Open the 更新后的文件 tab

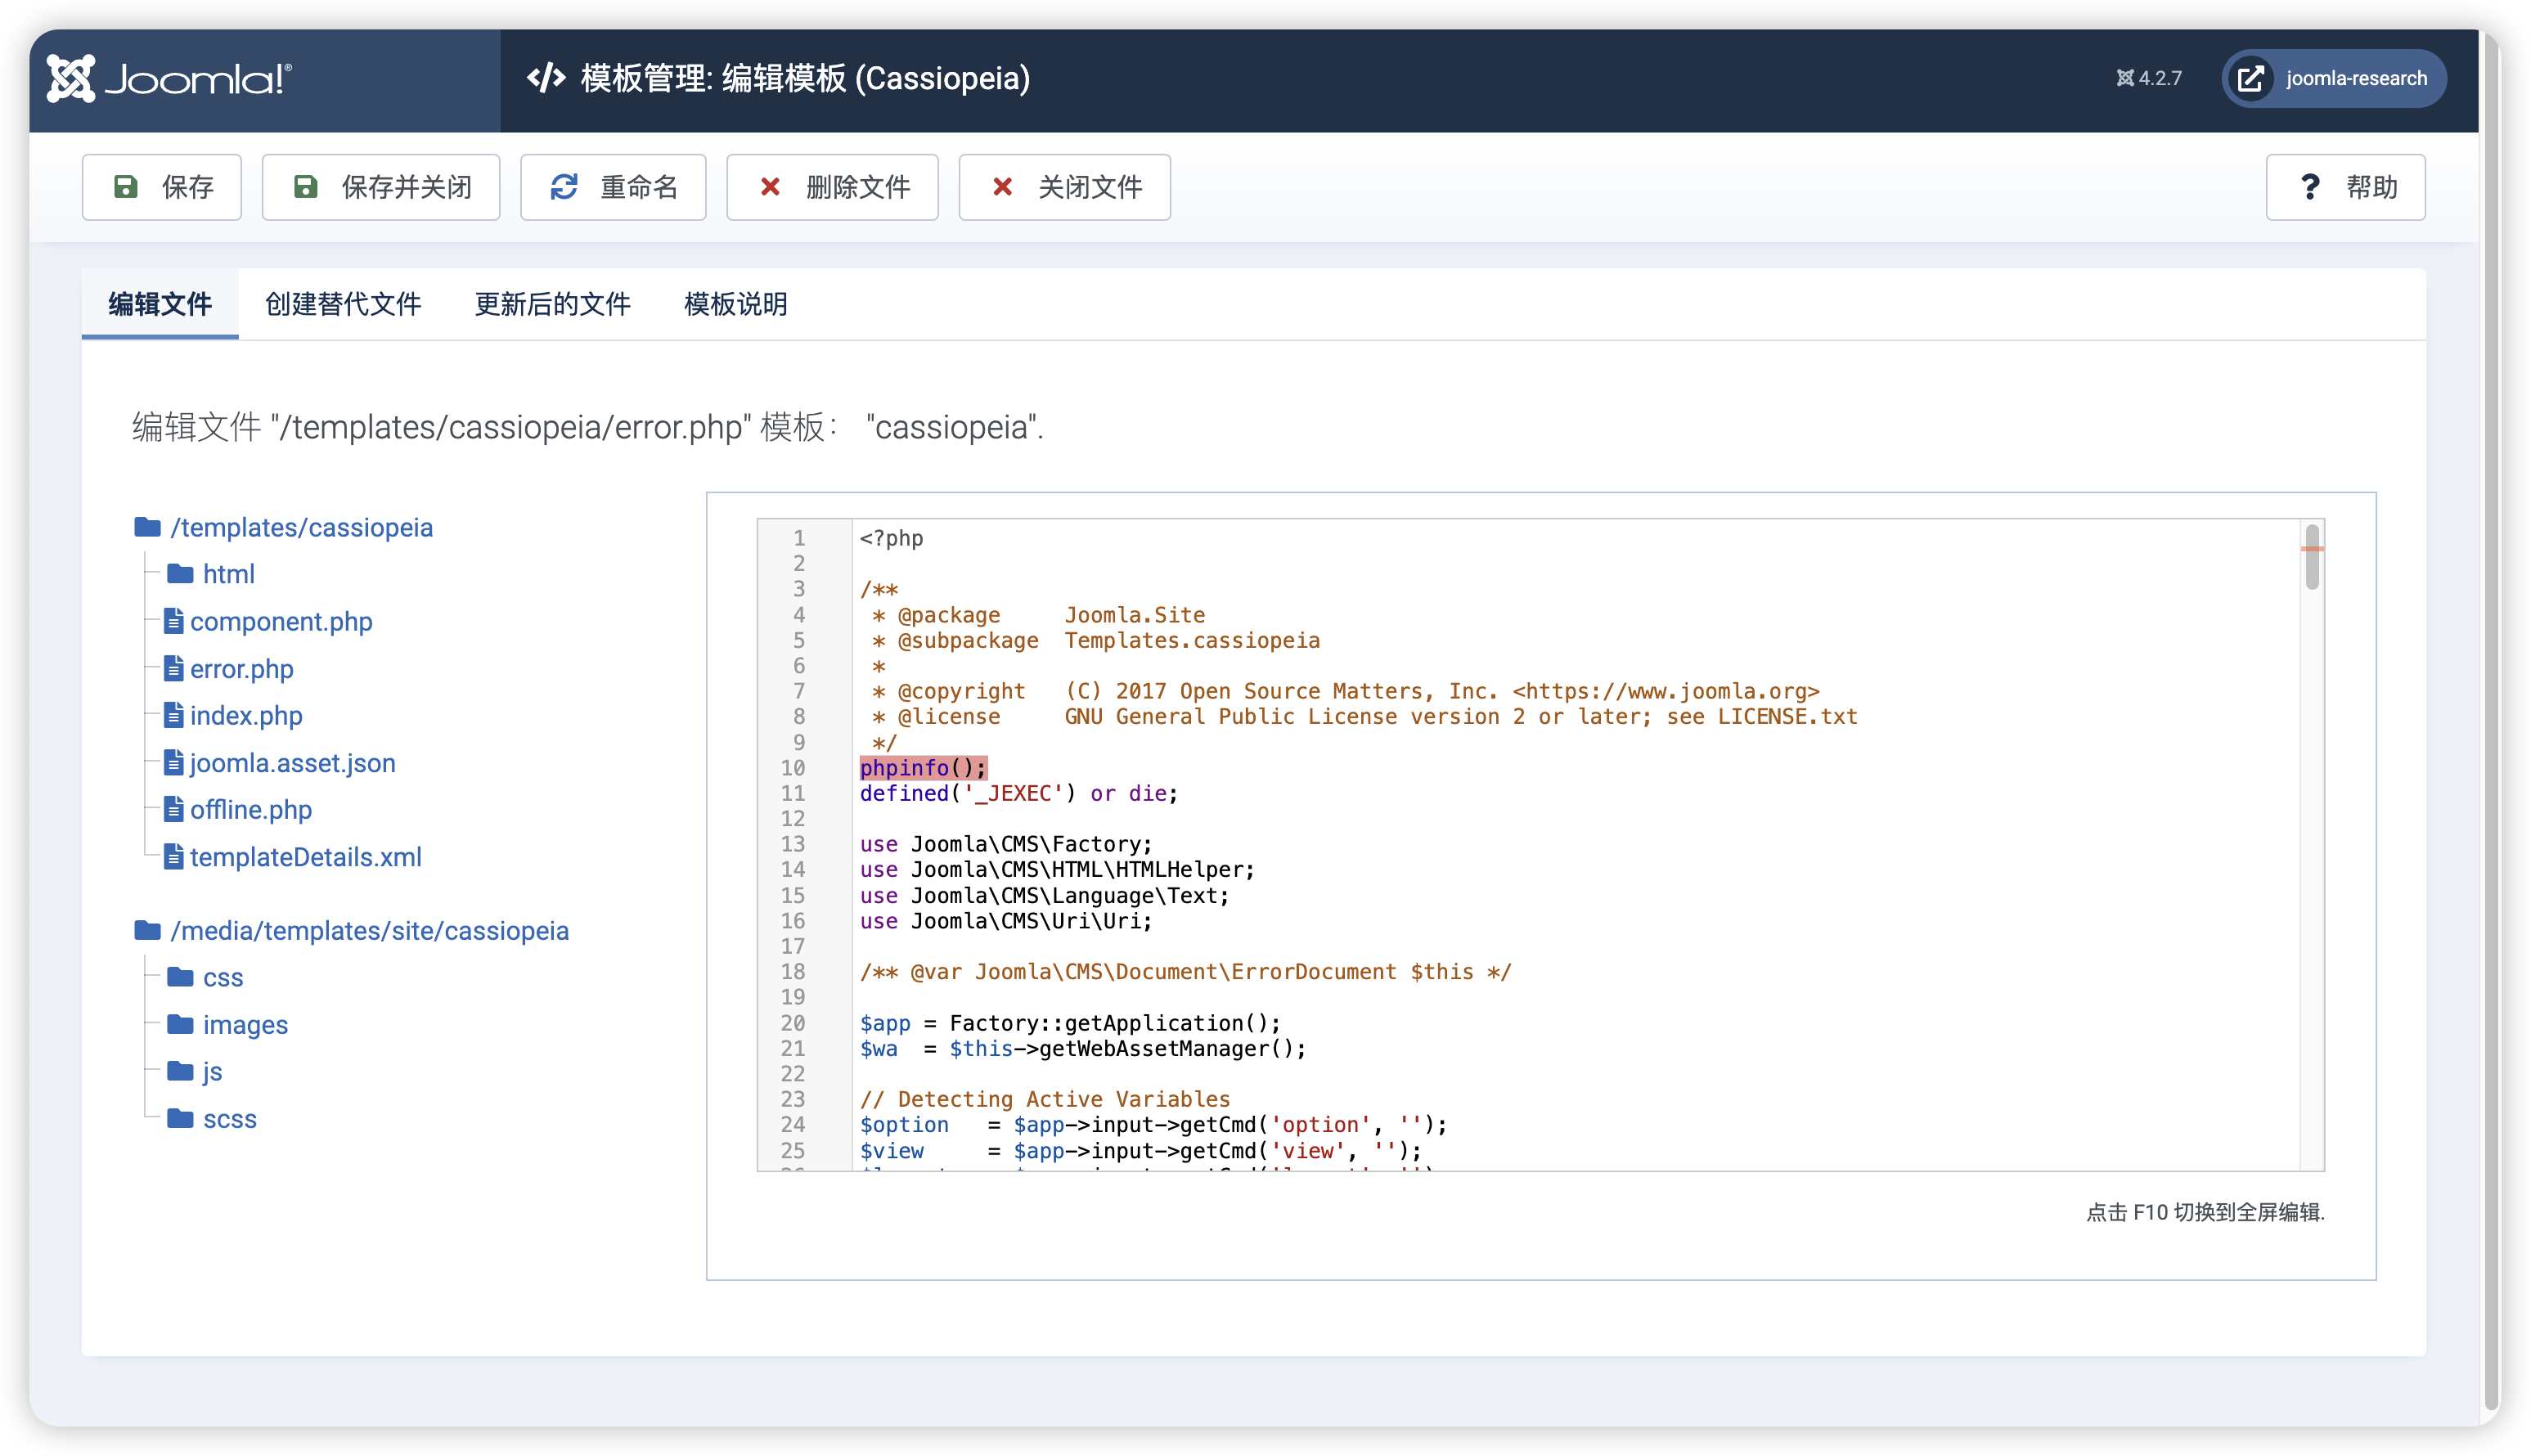(x=552, y=304)
